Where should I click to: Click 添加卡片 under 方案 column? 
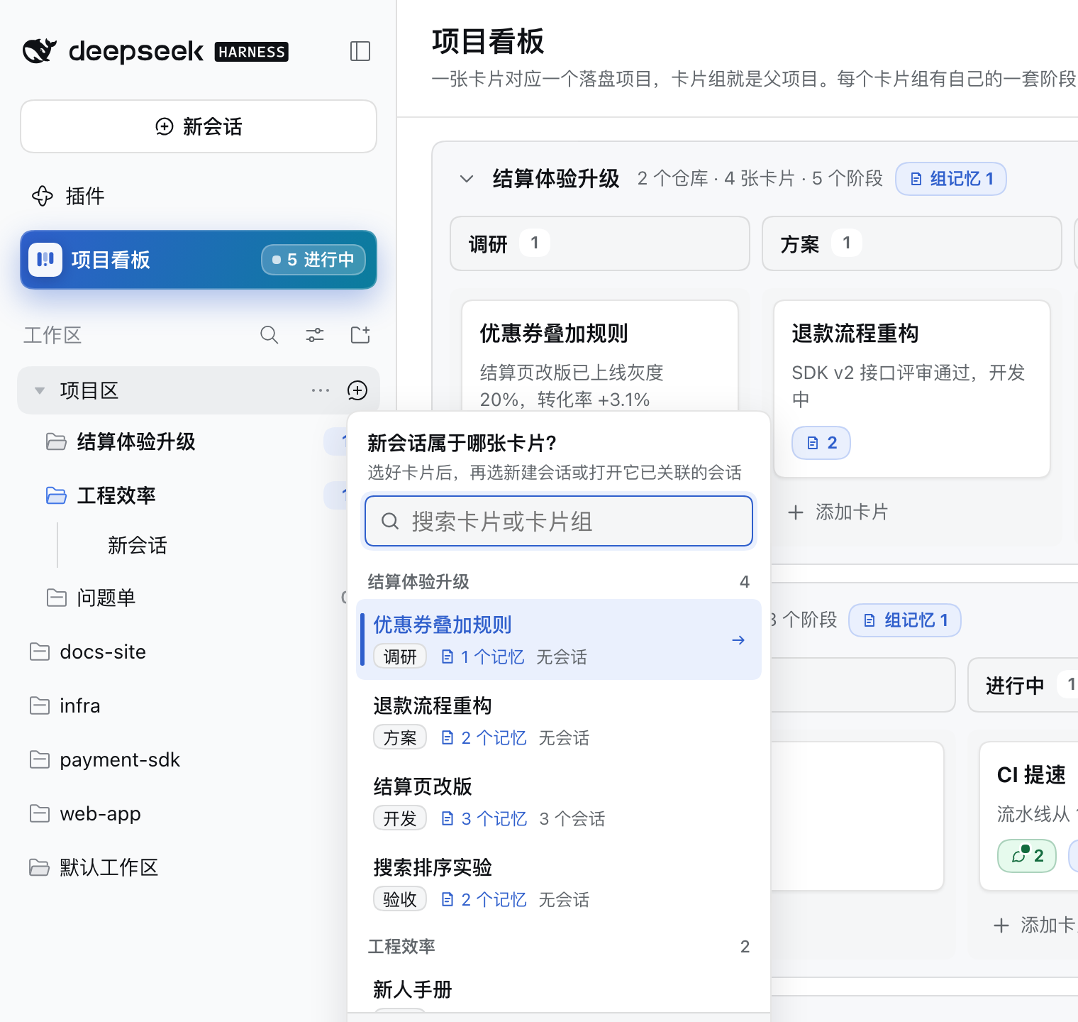[838, 512]
